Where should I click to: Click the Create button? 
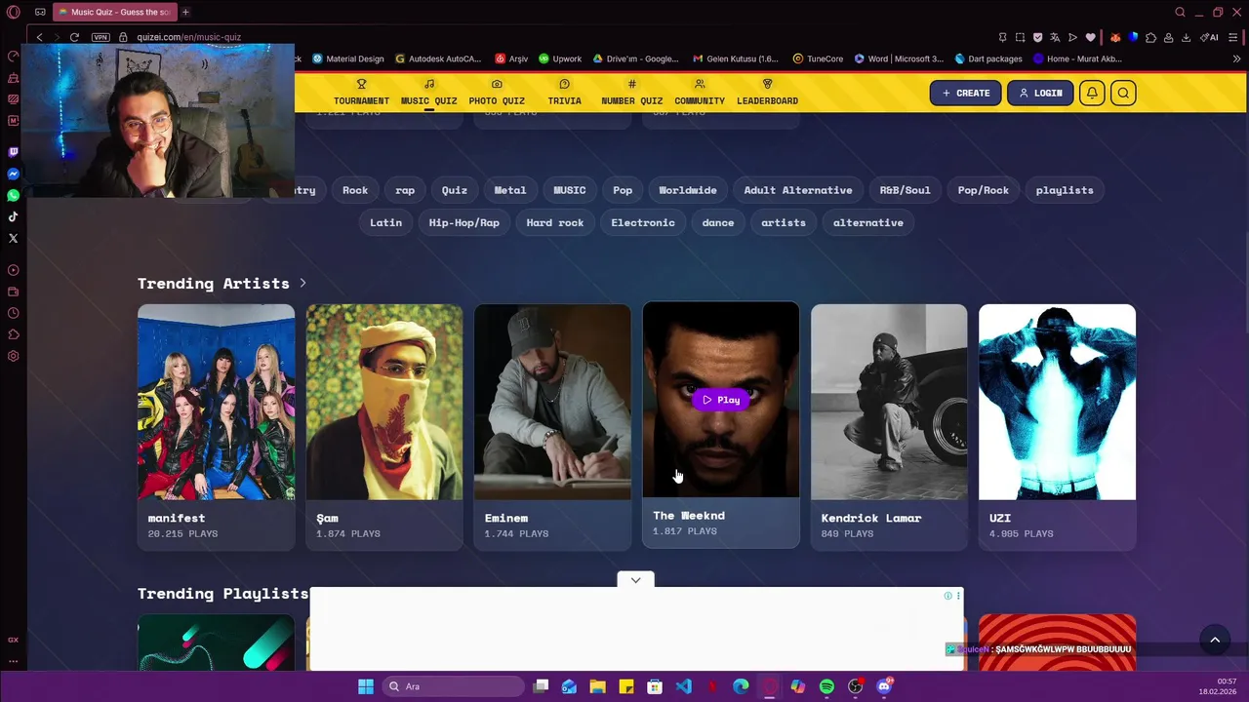(x=965, y=93)
